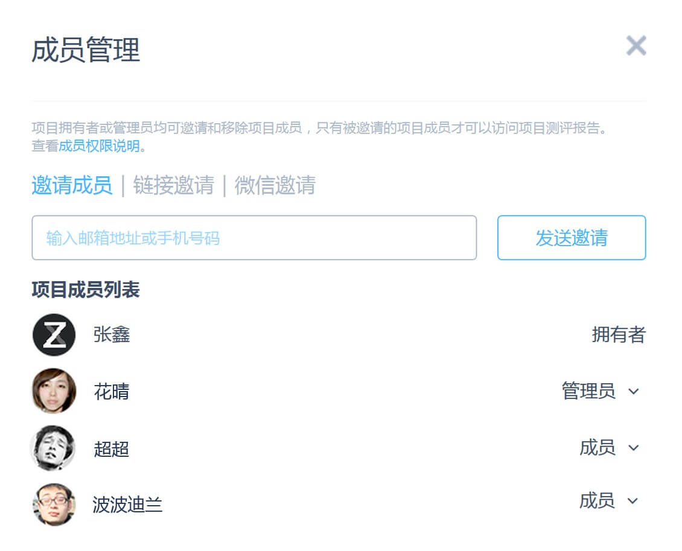
Task: Focus the email or phone input field
Action: (x=254, y=238)
